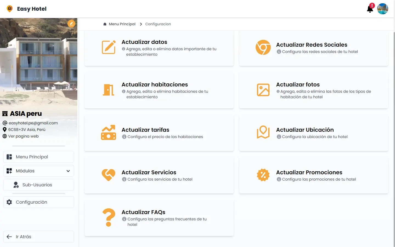Click the home icon in the breadcrumb
This screenshot has width=395, height=247.
(x=105, y=24)
